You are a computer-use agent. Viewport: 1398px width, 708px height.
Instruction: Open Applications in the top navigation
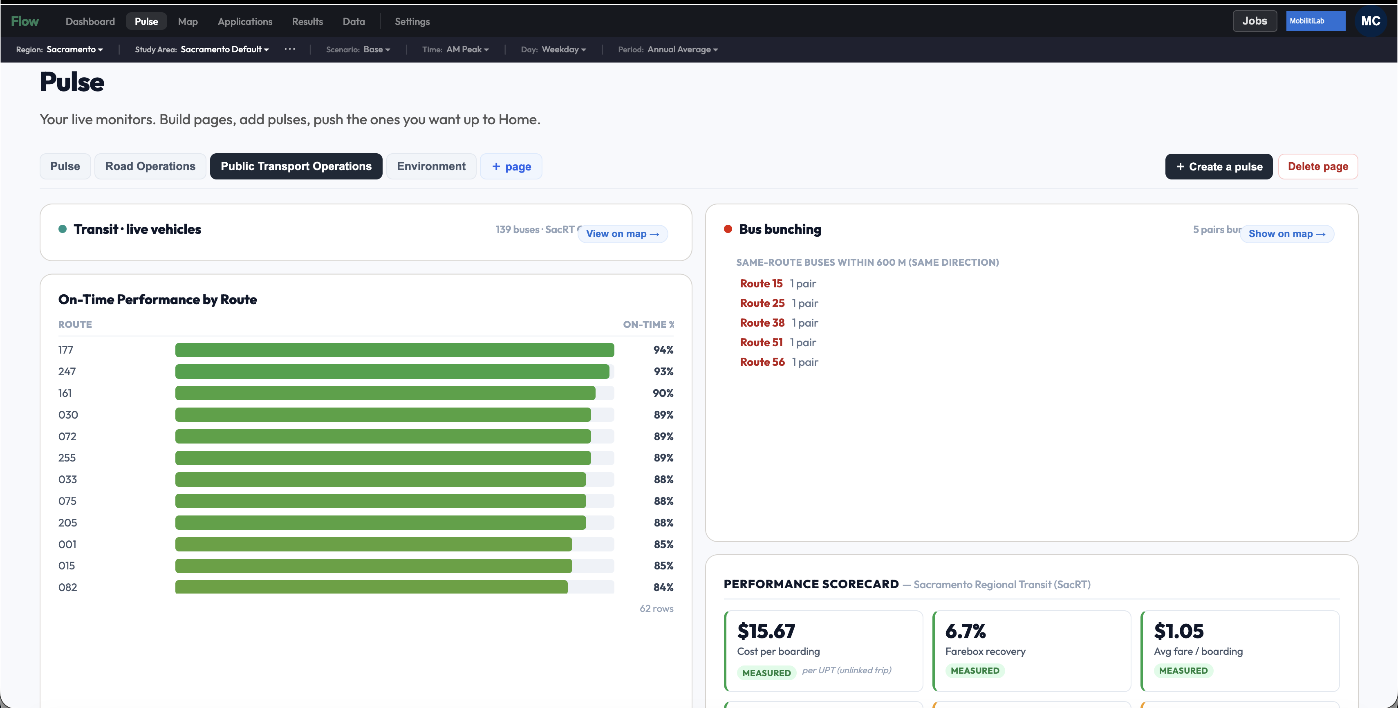245,21
